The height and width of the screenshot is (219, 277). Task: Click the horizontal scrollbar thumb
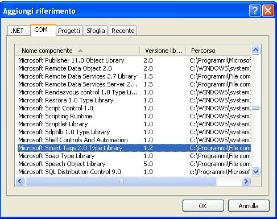coord(121,181)
